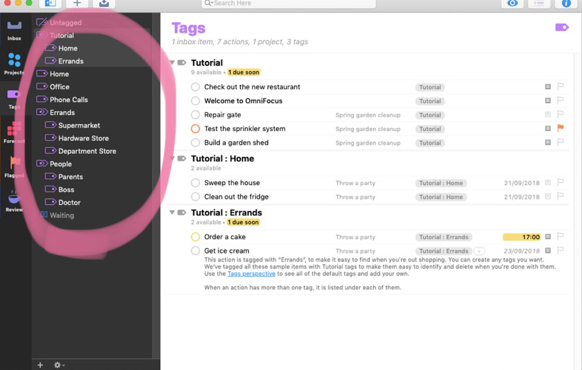Collapse the 'Tutorial : Errands' section
Viewport: 582px width, 370px height.
(172, 212)
